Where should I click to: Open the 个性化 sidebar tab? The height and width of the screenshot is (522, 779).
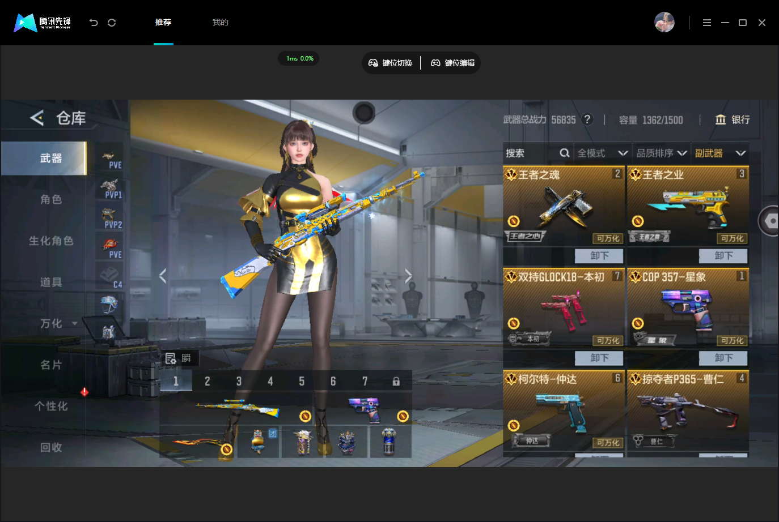pyautogui.click(x=50, y=406)
